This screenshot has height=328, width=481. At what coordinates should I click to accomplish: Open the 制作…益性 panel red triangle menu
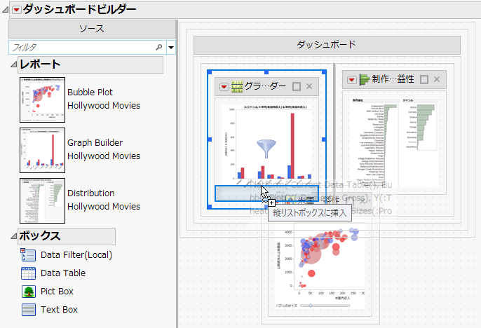click(x=351, y=80)
